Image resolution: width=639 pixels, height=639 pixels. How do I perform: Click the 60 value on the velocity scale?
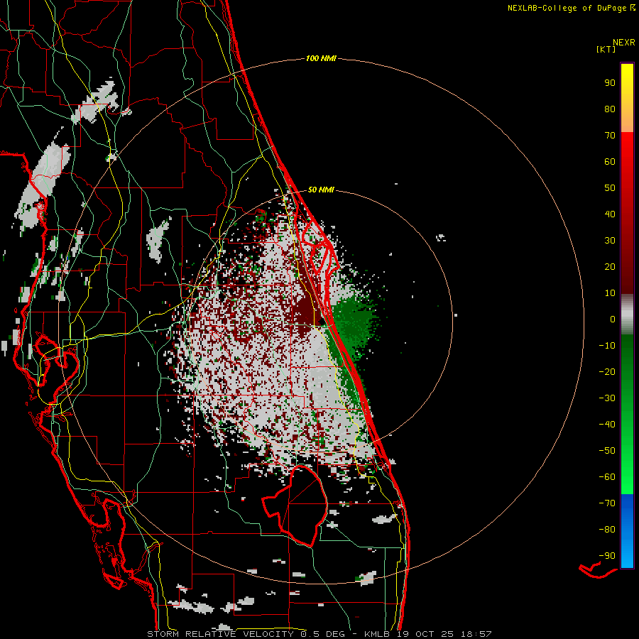pos(610,161)
